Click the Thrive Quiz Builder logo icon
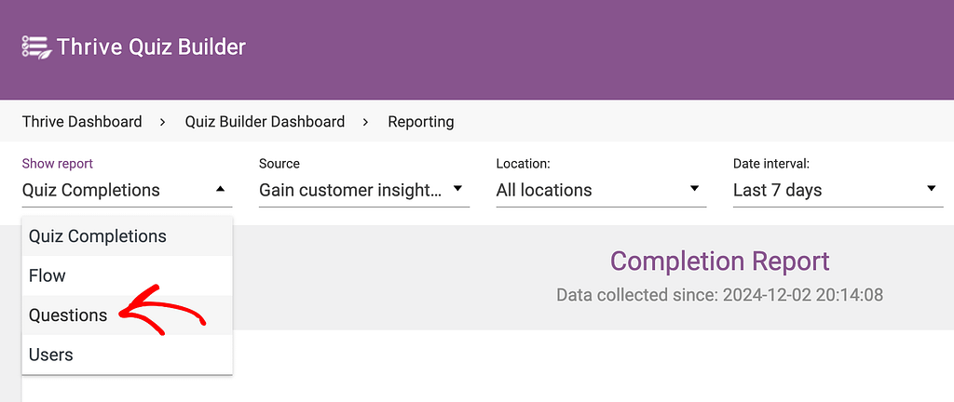Screen dimensions: 954x402 click(36, 47)
